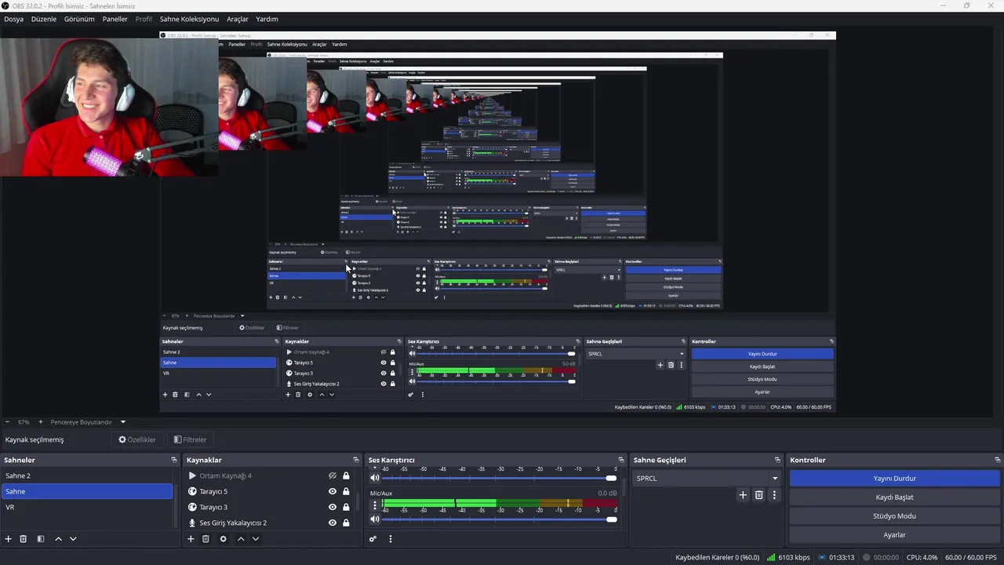This screenshot has width=1004, height=565.
Task: Open the SPRCL transition dropdown
Action: [706, 478]
